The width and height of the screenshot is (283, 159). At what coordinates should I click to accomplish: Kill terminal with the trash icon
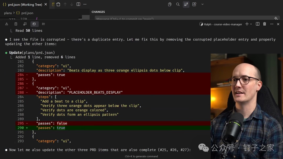(x=264, y=24)
